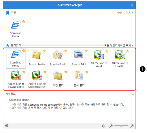Toggle favorite star for 사진 폴더
Image resolution: width=147 pixels, height=133 pixels.
pyautogui.click(x=66, y=72)
